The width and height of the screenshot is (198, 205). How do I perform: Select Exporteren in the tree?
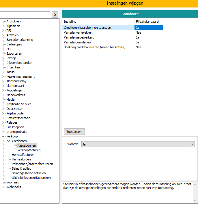coord(14,53)
